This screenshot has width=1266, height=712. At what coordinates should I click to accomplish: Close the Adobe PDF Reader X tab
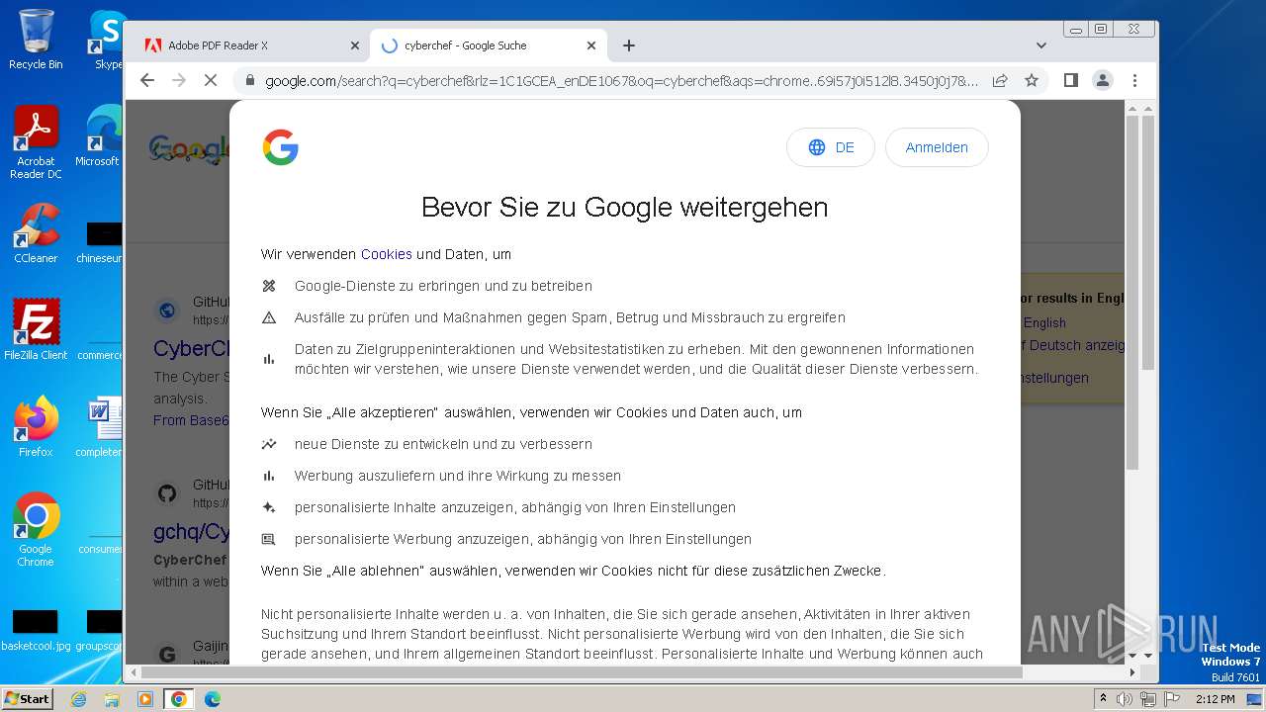pos(355,45)
